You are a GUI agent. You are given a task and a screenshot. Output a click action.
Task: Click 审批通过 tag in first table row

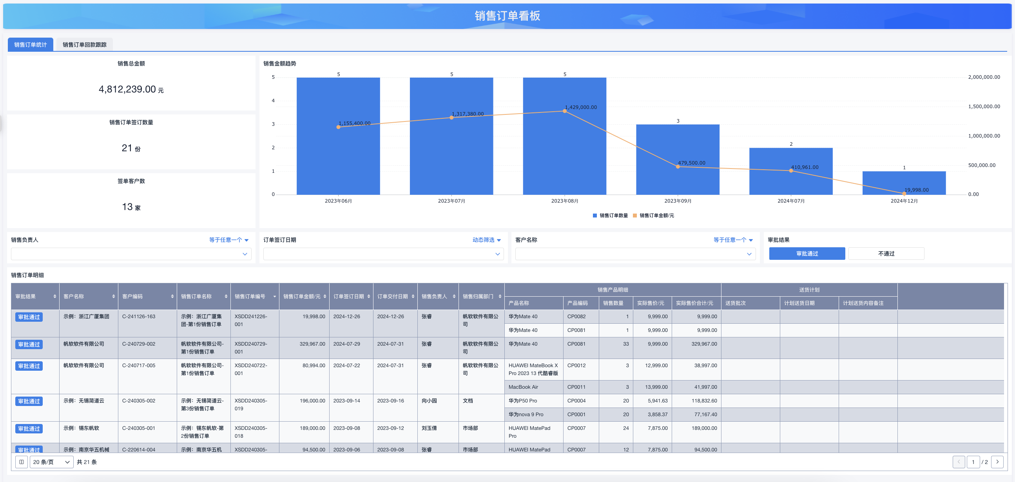coord(29,317)
